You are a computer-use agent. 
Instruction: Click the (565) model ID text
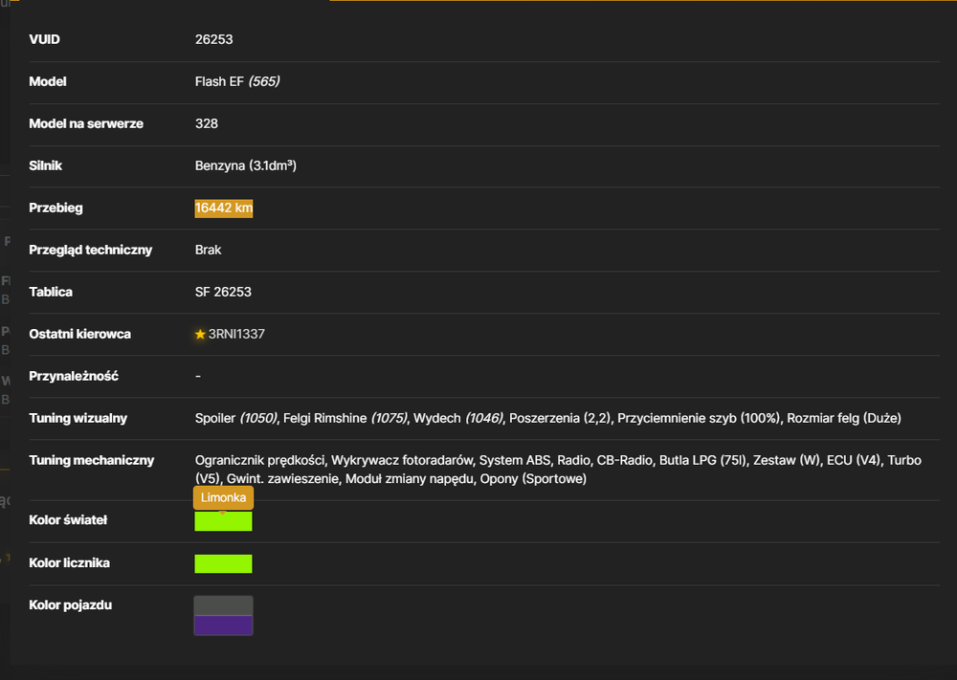264,81
